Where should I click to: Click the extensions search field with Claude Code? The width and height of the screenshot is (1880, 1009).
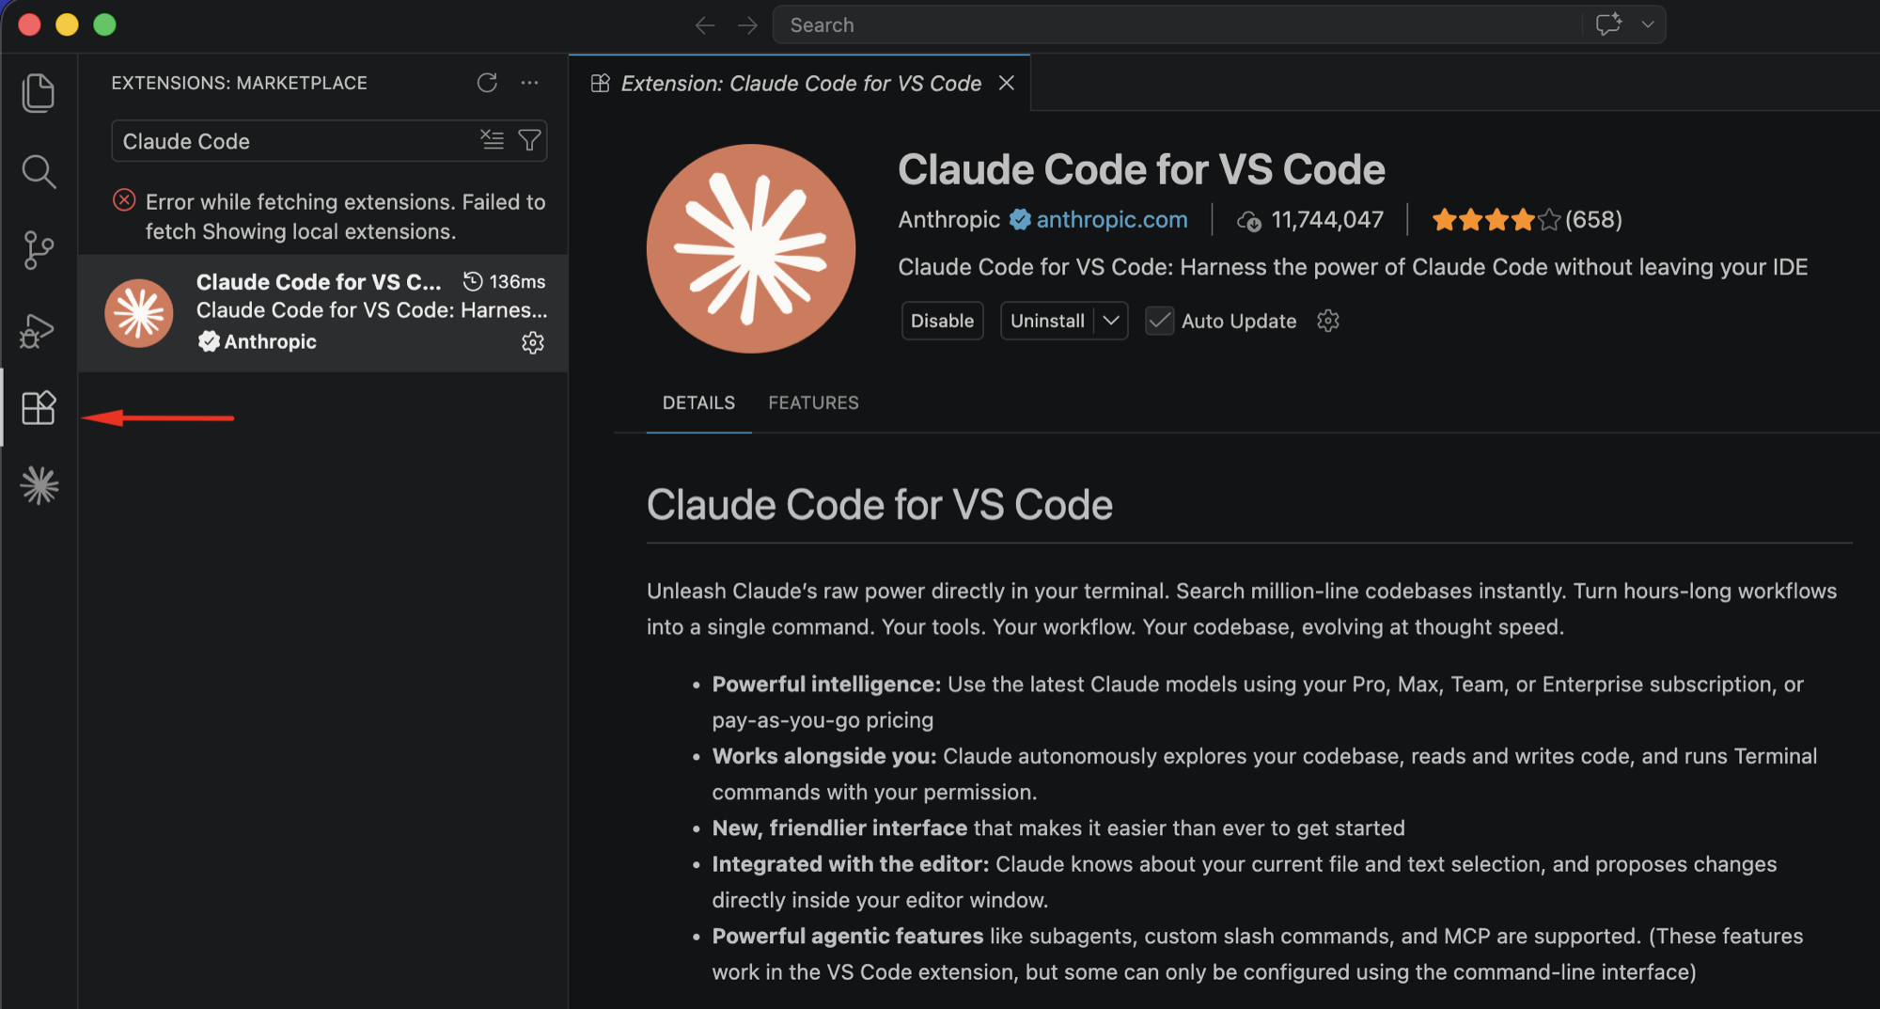click(296, 141)
